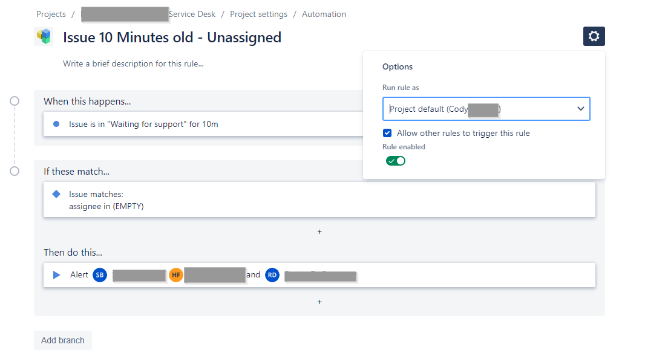
Task: Navigate to Project settings breadcrumb
Action: [x=259, y=14]
